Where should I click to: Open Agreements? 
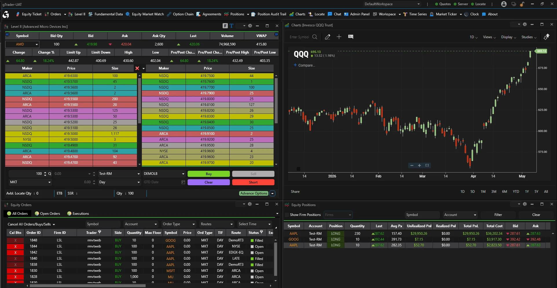209,14
